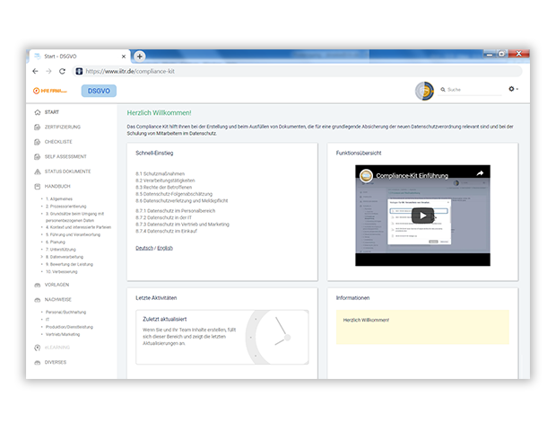Image resolution: width=556 pixels, height=423 pixels.
Task: Open handbook chapter 10. Verbesserung
Action: pyautogui.click(x=61, y=272)
